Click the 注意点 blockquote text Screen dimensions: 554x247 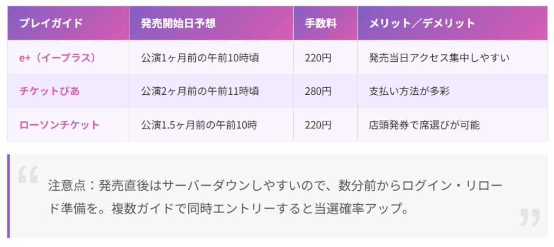(275, 197)
